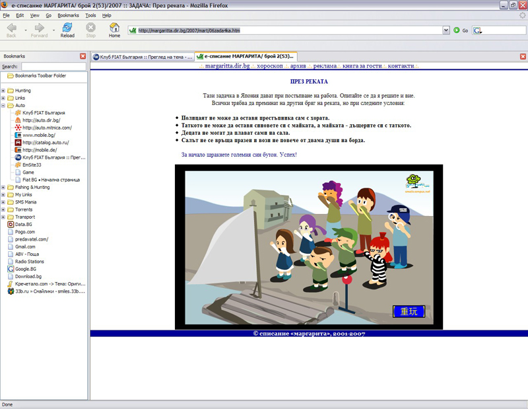This screenshot has height=409, width=528.
Task: Collapse the Auto bookmarks folder
Action: point(3,105)
